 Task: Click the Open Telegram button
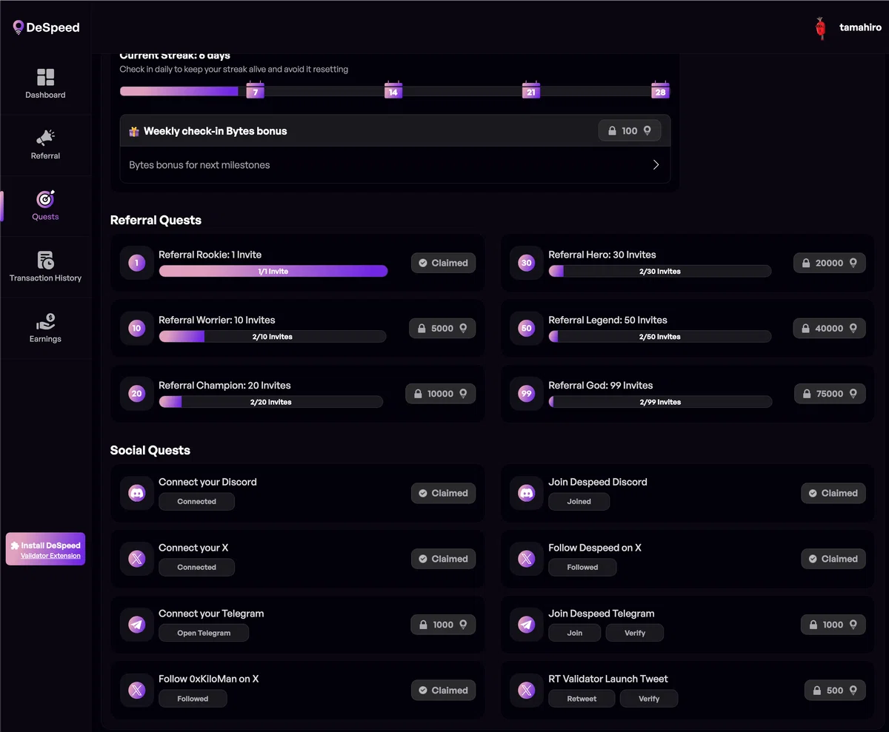204,633
